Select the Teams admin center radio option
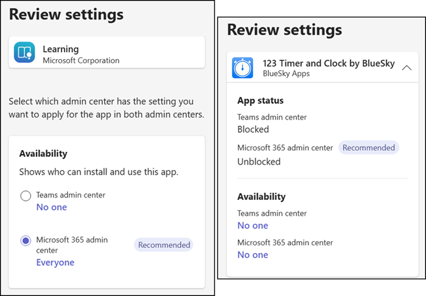This screenshot has width=426, height=296. 26,196
